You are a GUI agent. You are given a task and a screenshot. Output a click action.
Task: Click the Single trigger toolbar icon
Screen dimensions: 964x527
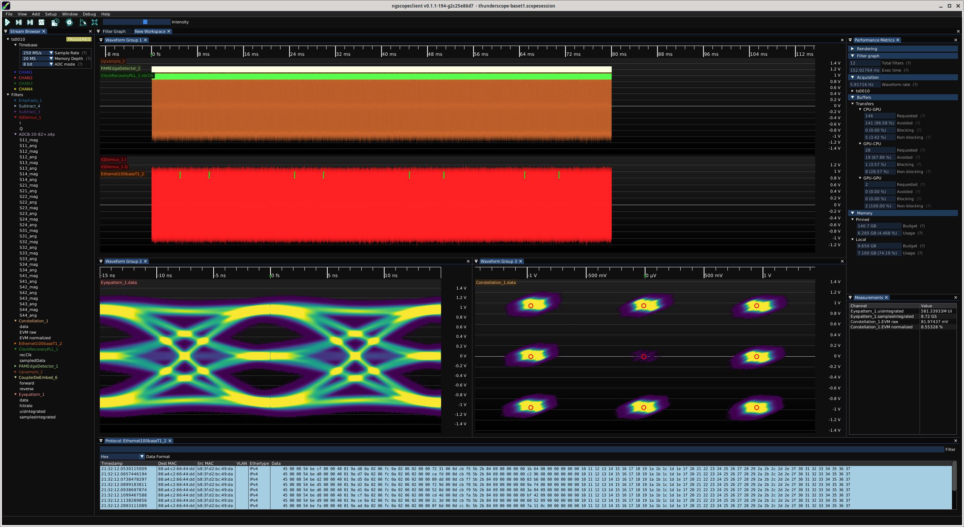coord(19,22)
